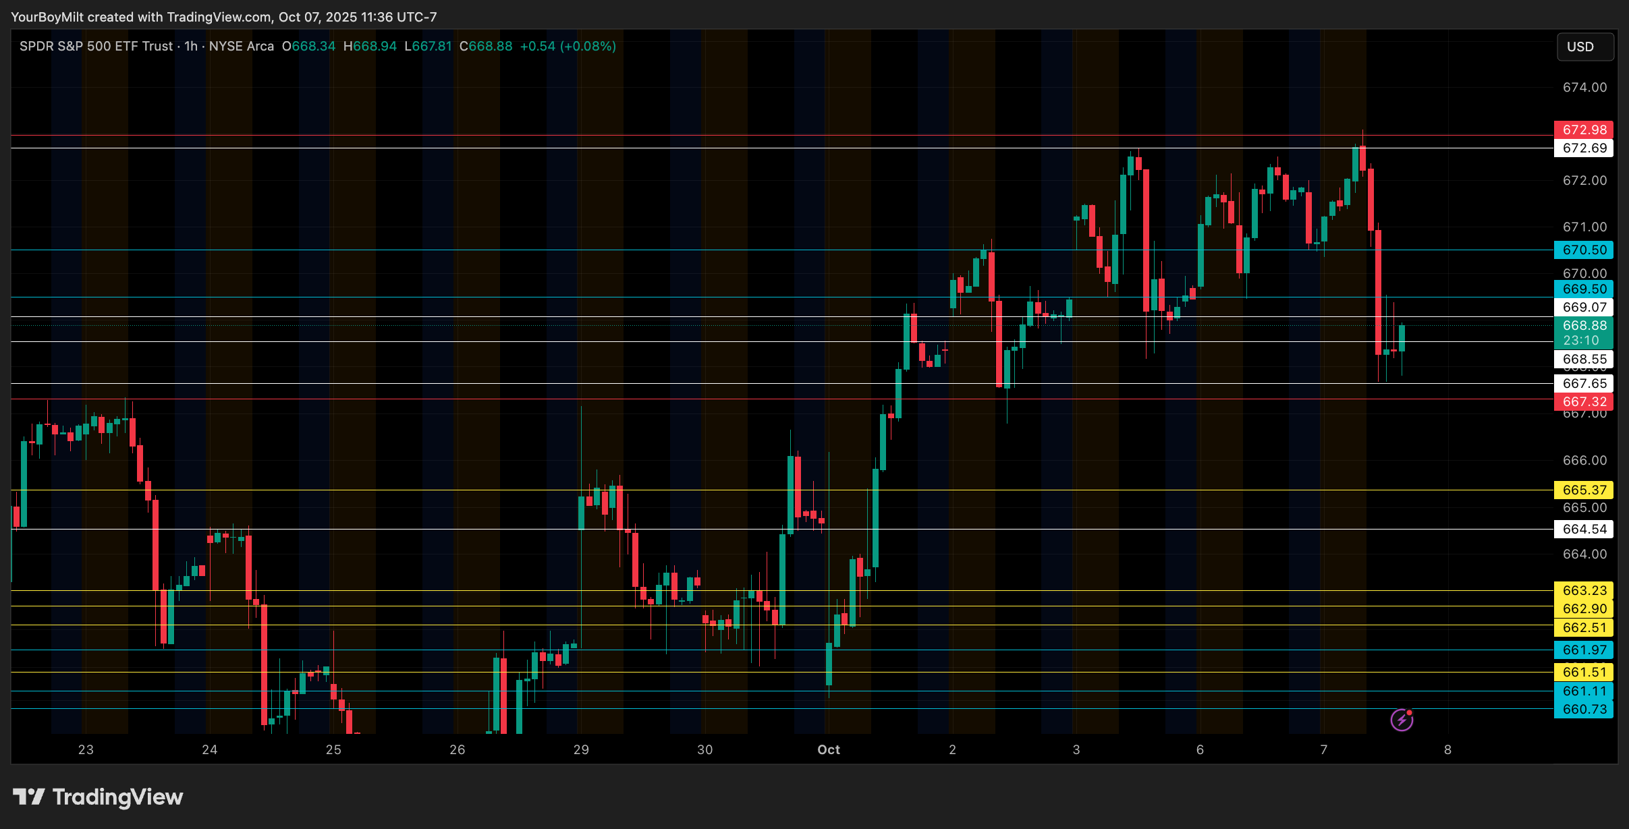Select the red 667.32 price label
Screen dimensions: 1629x829
point(1583,401)
